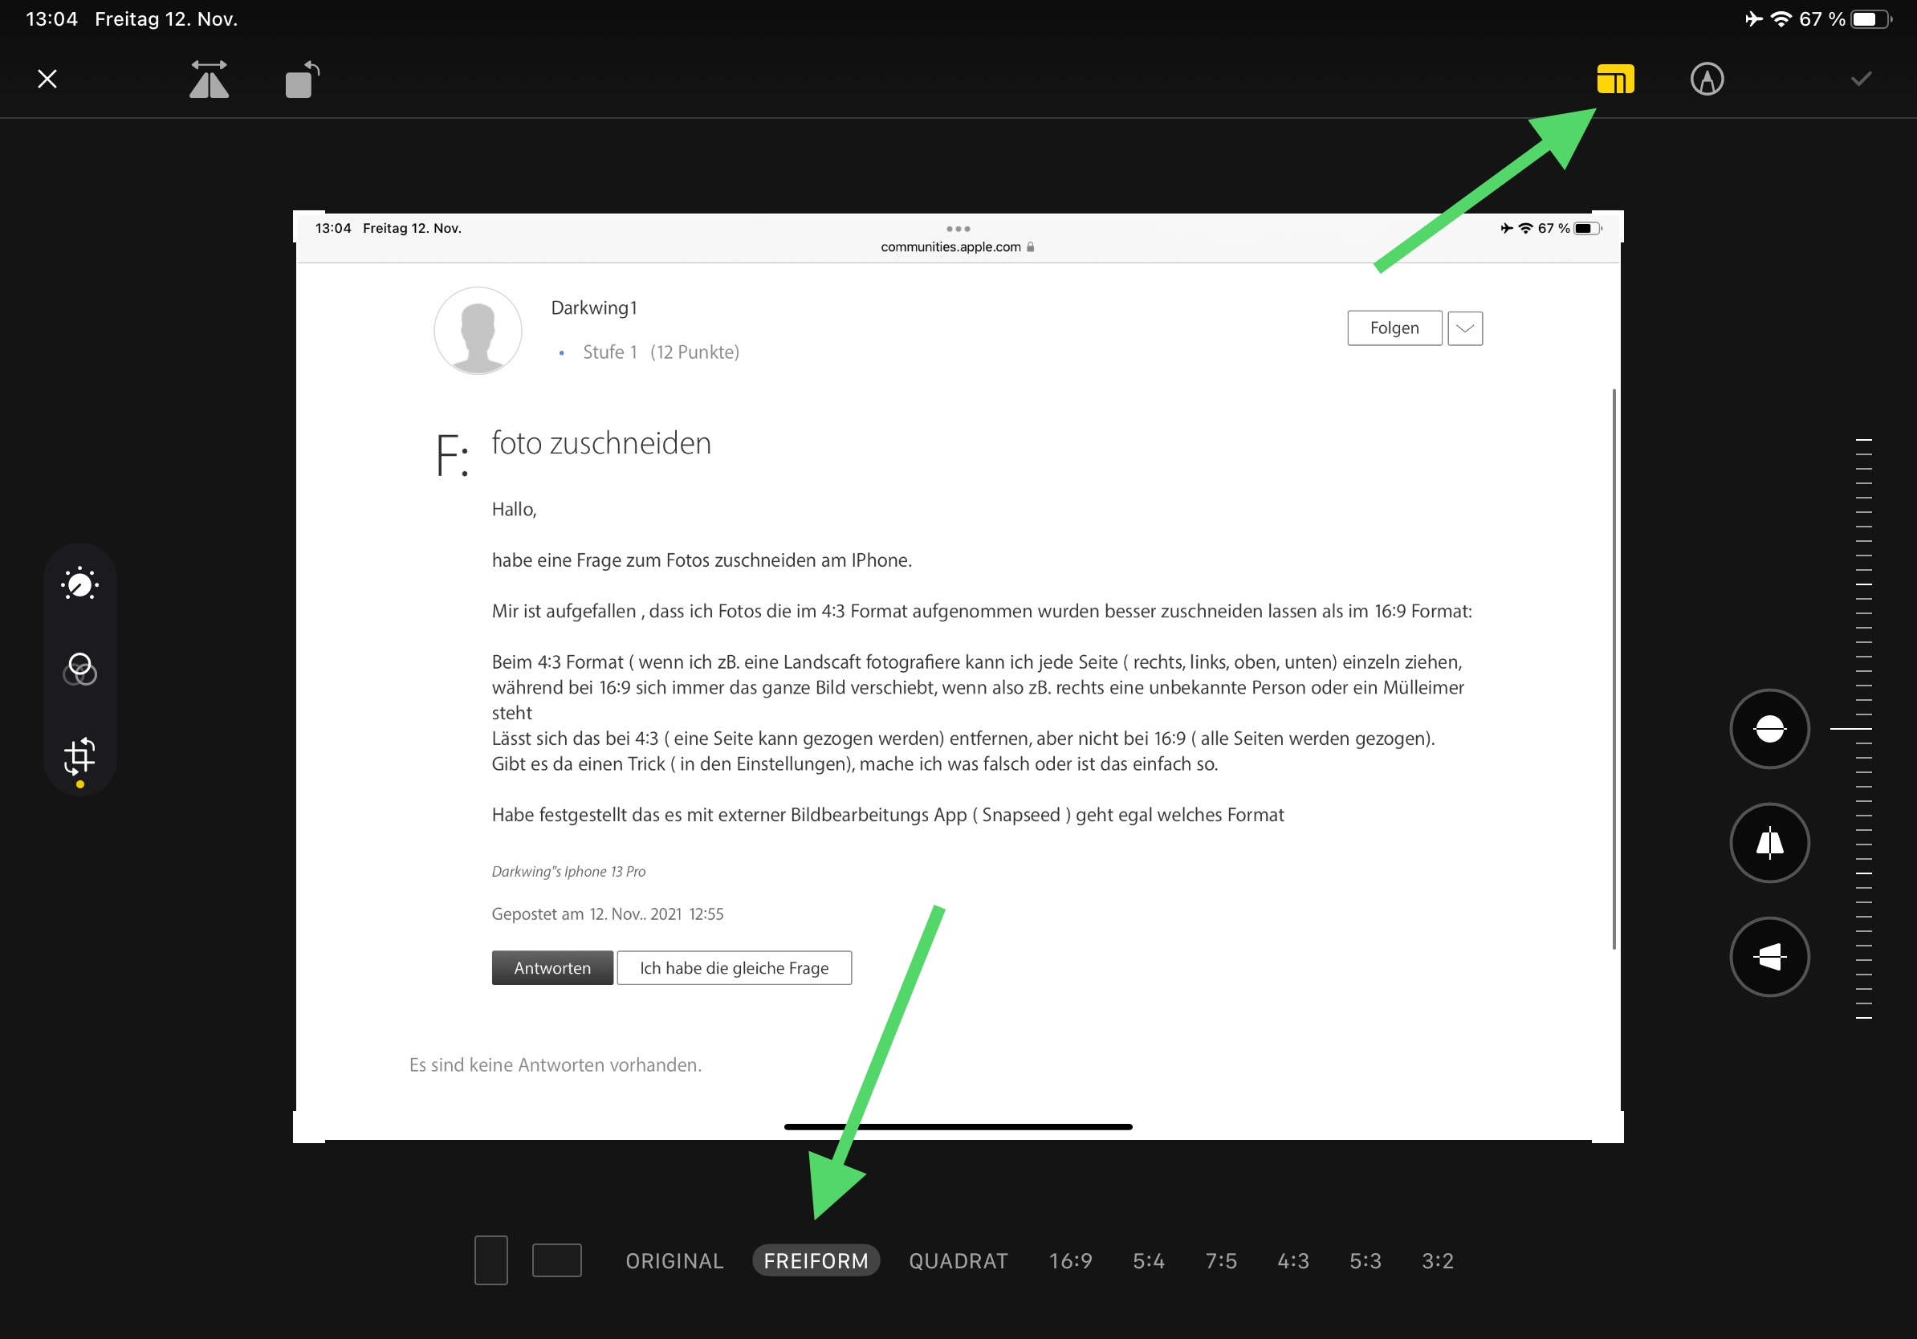Choose the horizontal perspective control
1917x1339 pixels.
(1769, 957)
